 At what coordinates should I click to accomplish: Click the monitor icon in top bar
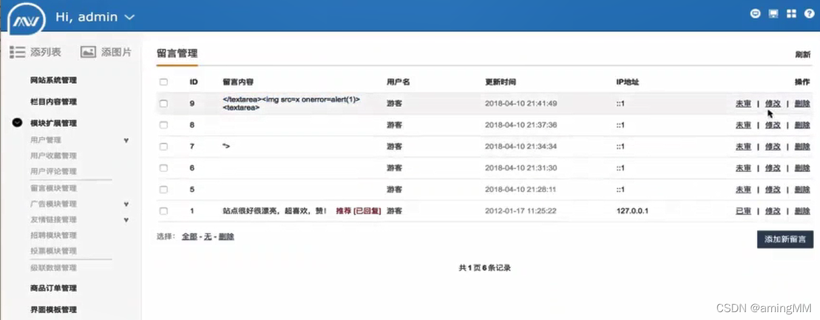pyautogui.click(x=773, y=13)
